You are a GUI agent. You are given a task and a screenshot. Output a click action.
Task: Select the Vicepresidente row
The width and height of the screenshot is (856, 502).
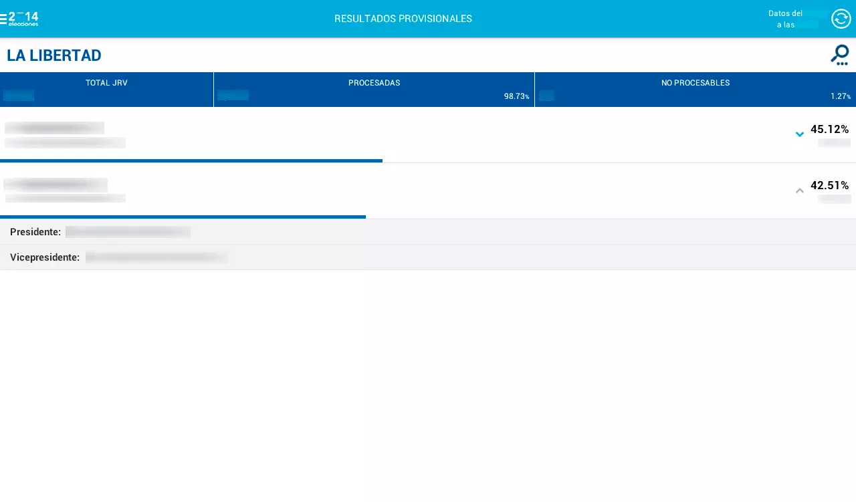click(428, 257)
